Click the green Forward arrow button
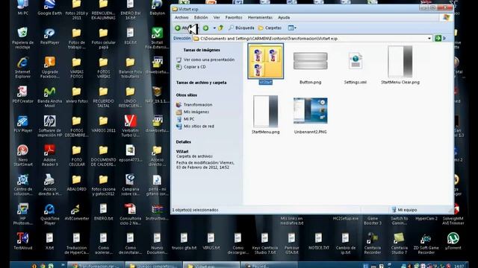 [206, 28]
